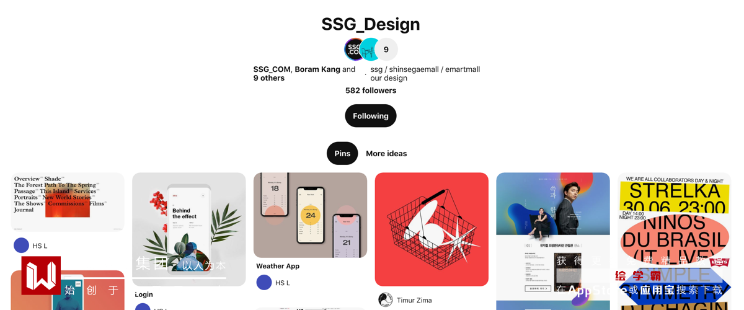Switch to the Pins tab
Viewport: 744px width, 310px height.
click(342, 154)
